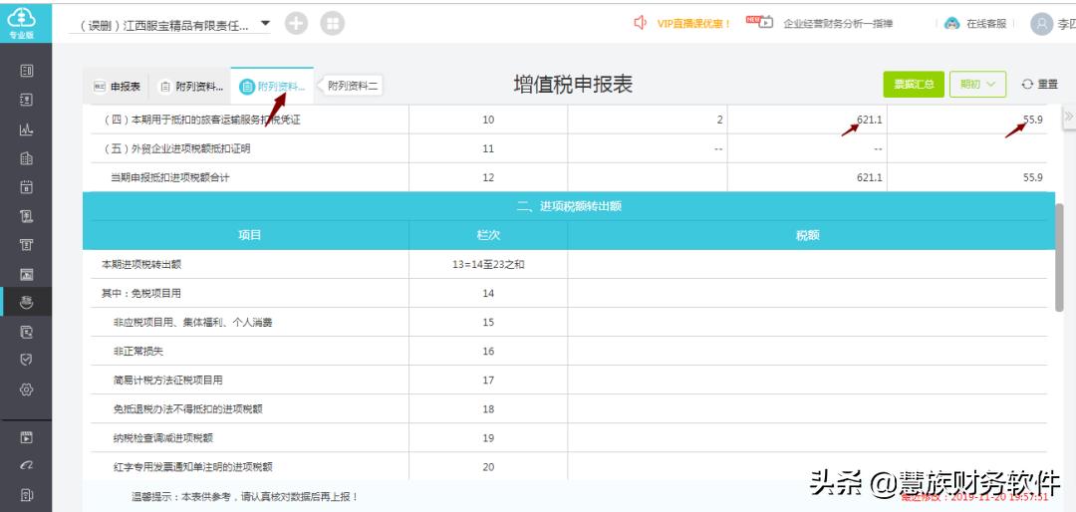Click the cursive 'a' icon in the sidebar
Image resolution: width=1076 pixels, height=512 pixels.
tap(27, 466)
